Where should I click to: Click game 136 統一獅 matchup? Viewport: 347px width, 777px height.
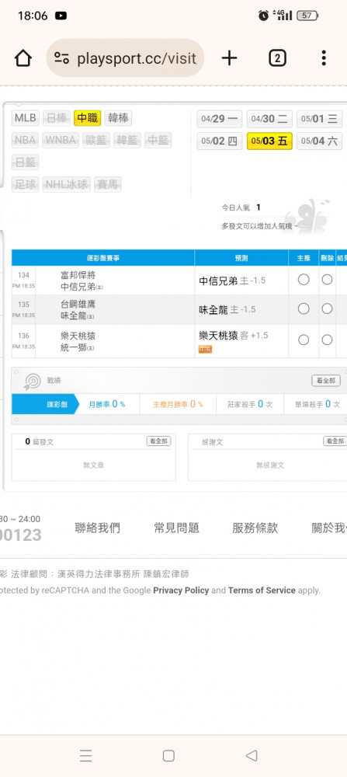78,341
